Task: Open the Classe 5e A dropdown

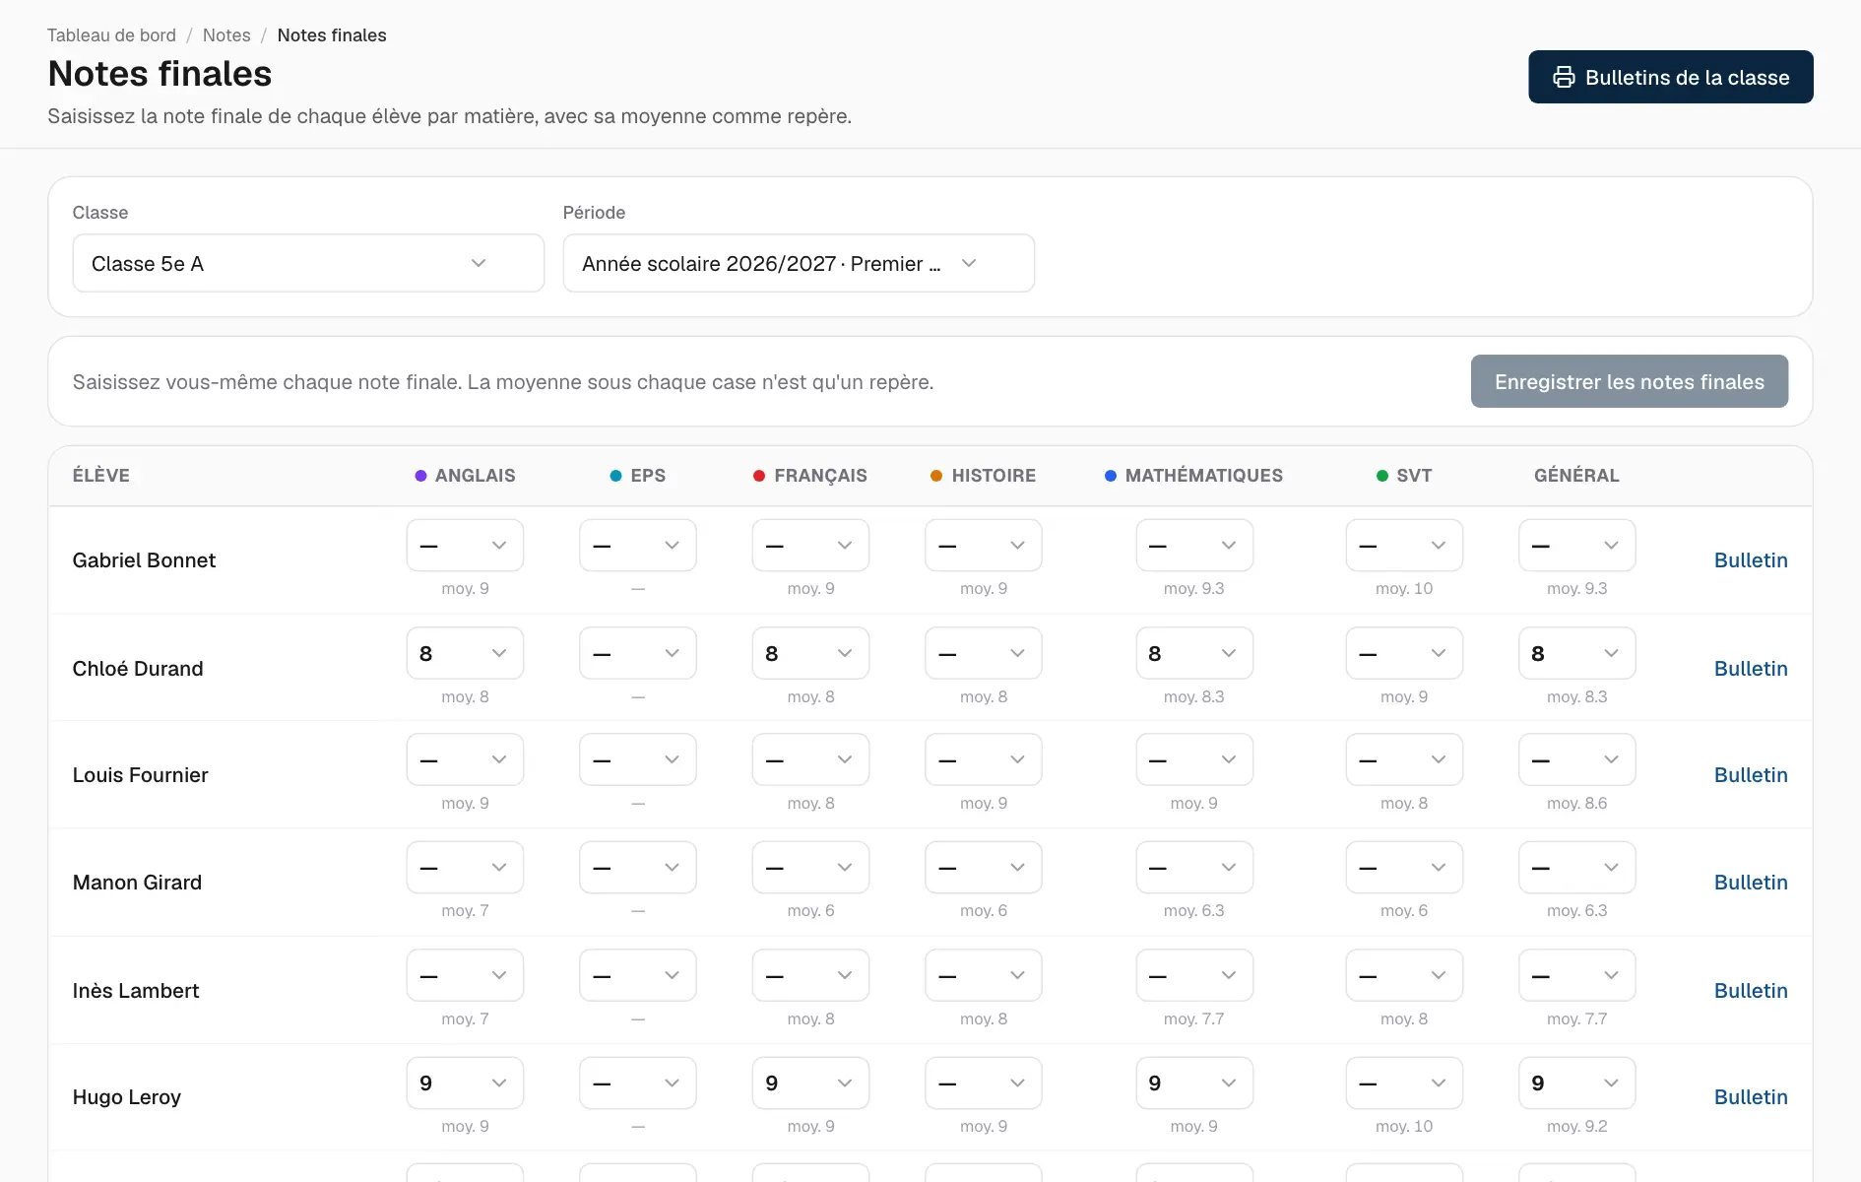Action: pyautogui.click(x=308, y=263)
